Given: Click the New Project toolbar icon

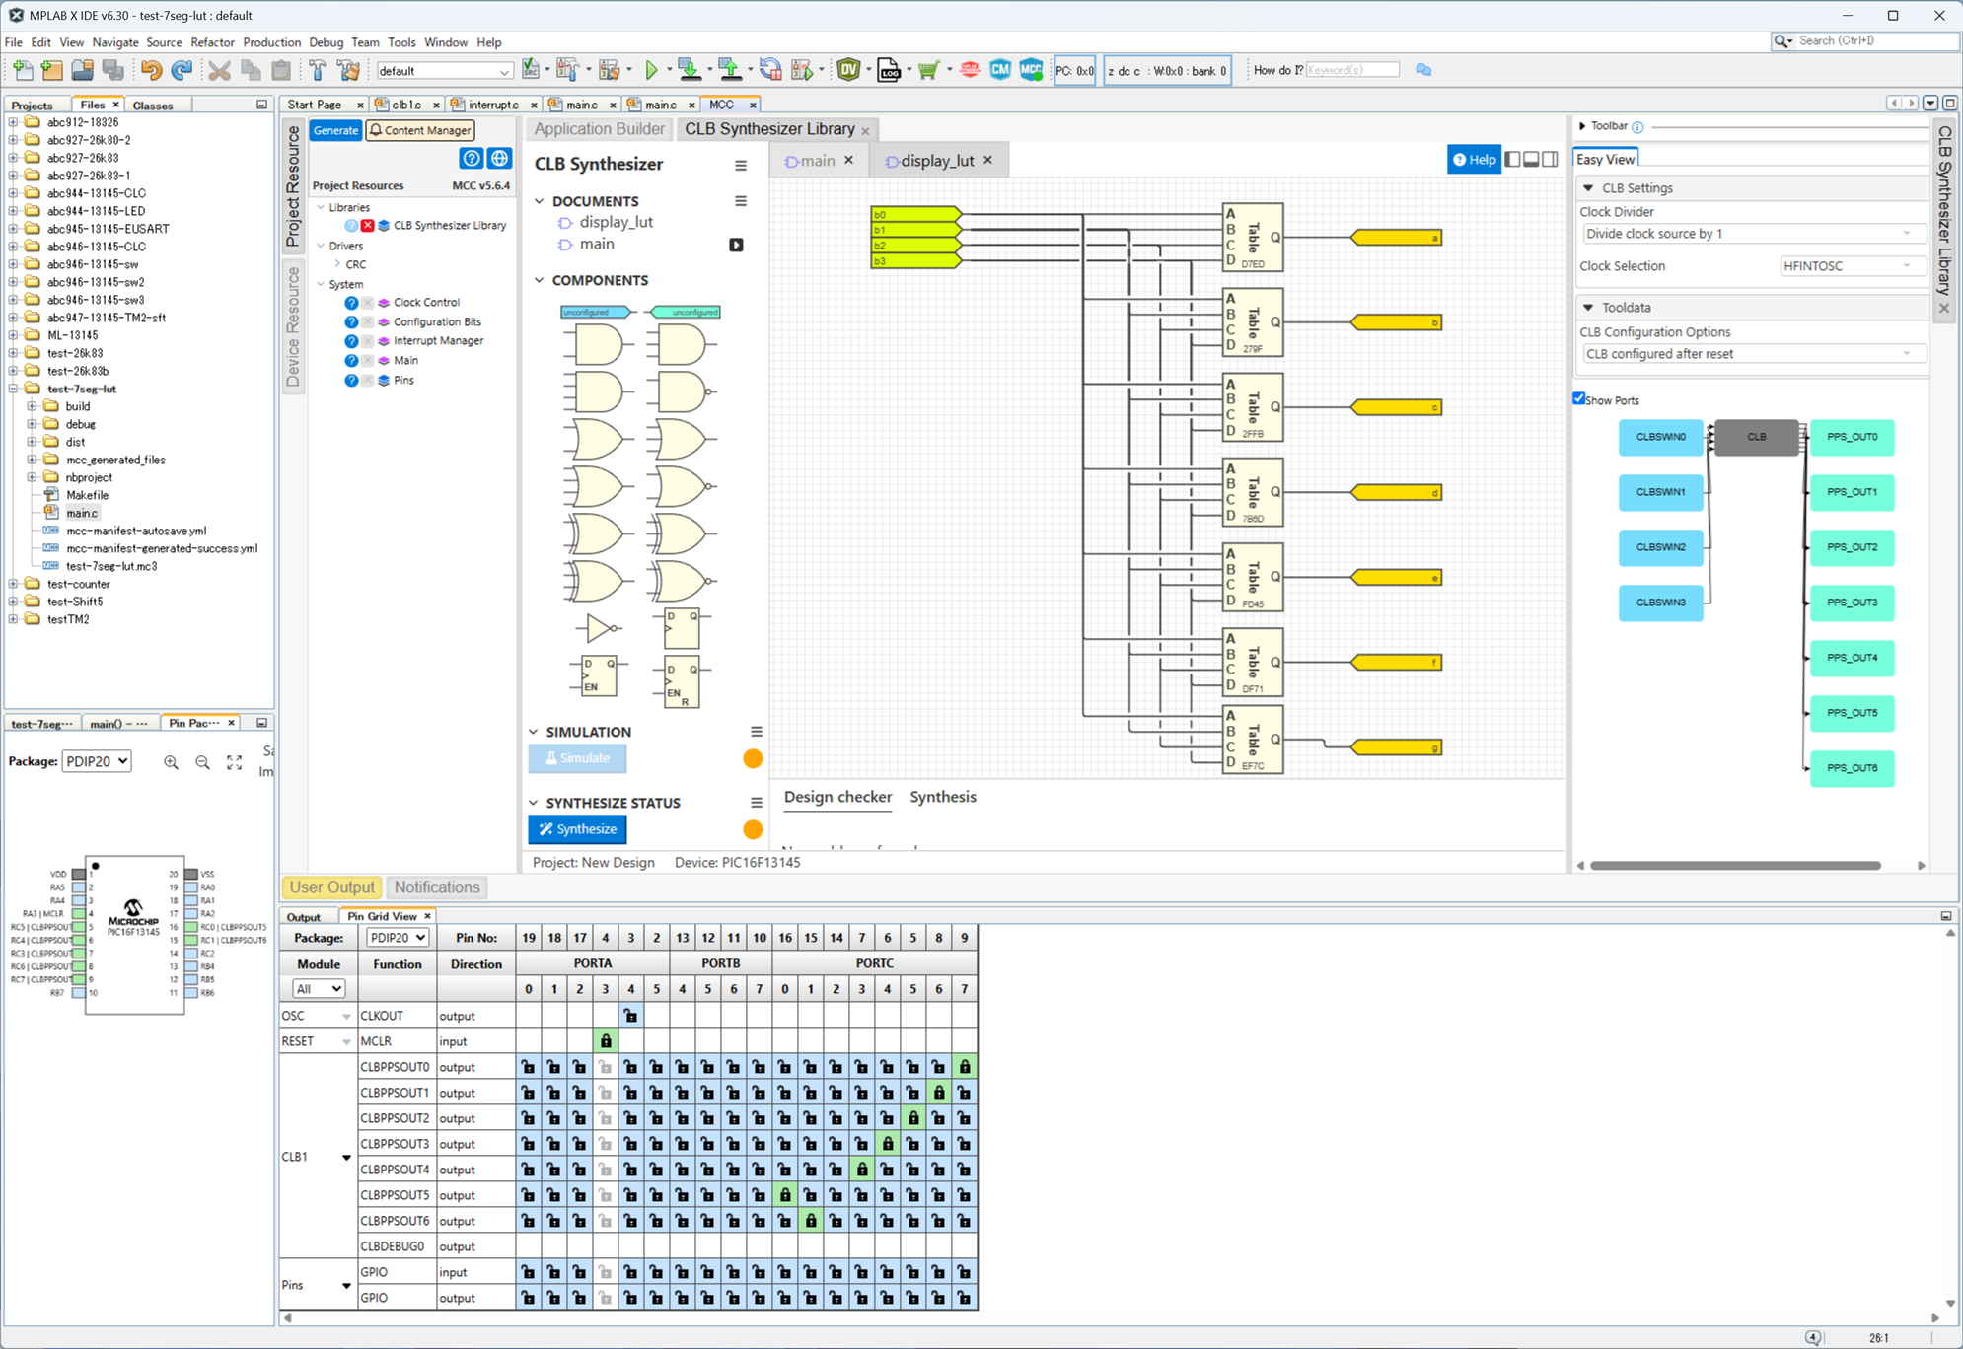Looking at the screenshot, I should point(51,70).
